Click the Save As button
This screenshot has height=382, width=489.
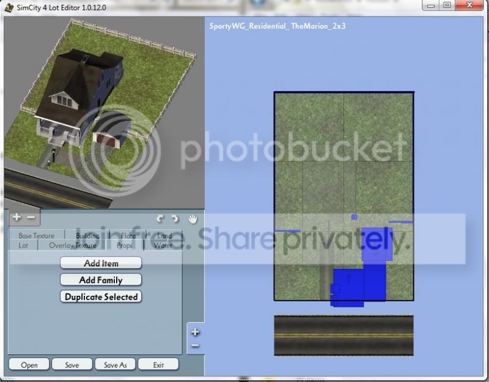coord(115,364)
